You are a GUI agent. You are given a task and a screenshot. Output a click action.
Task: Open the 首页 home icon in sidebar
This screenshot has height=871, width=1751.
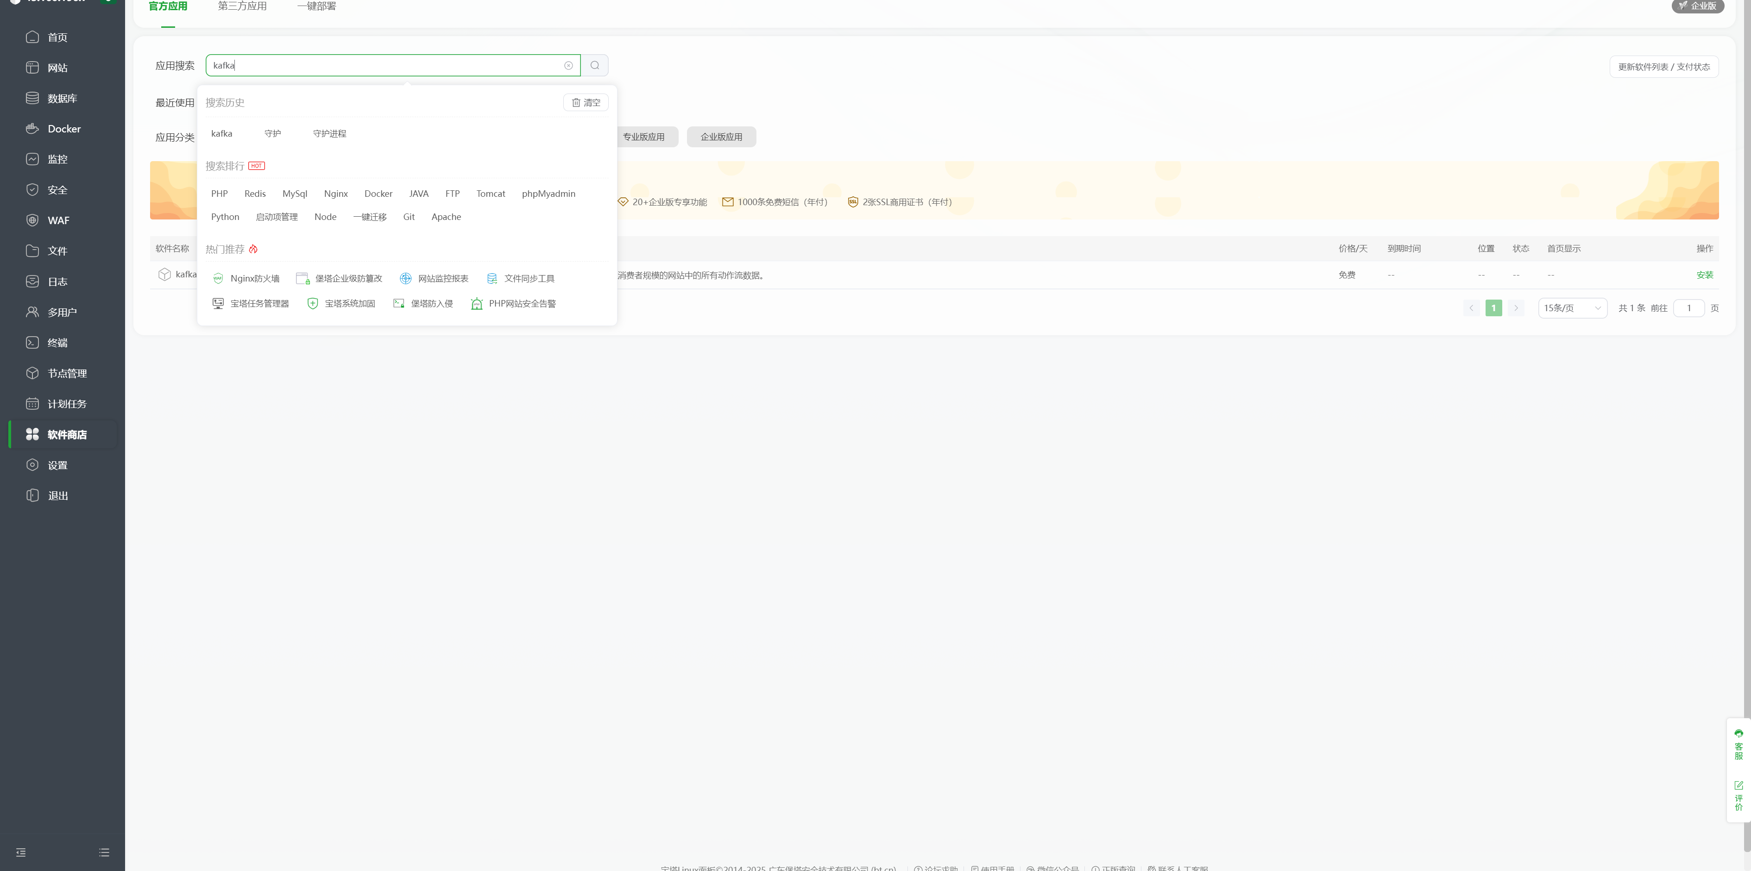point(32,37)
